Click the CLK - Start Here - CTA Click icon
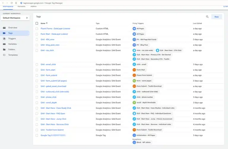228x149 pixels. [157, 50]
